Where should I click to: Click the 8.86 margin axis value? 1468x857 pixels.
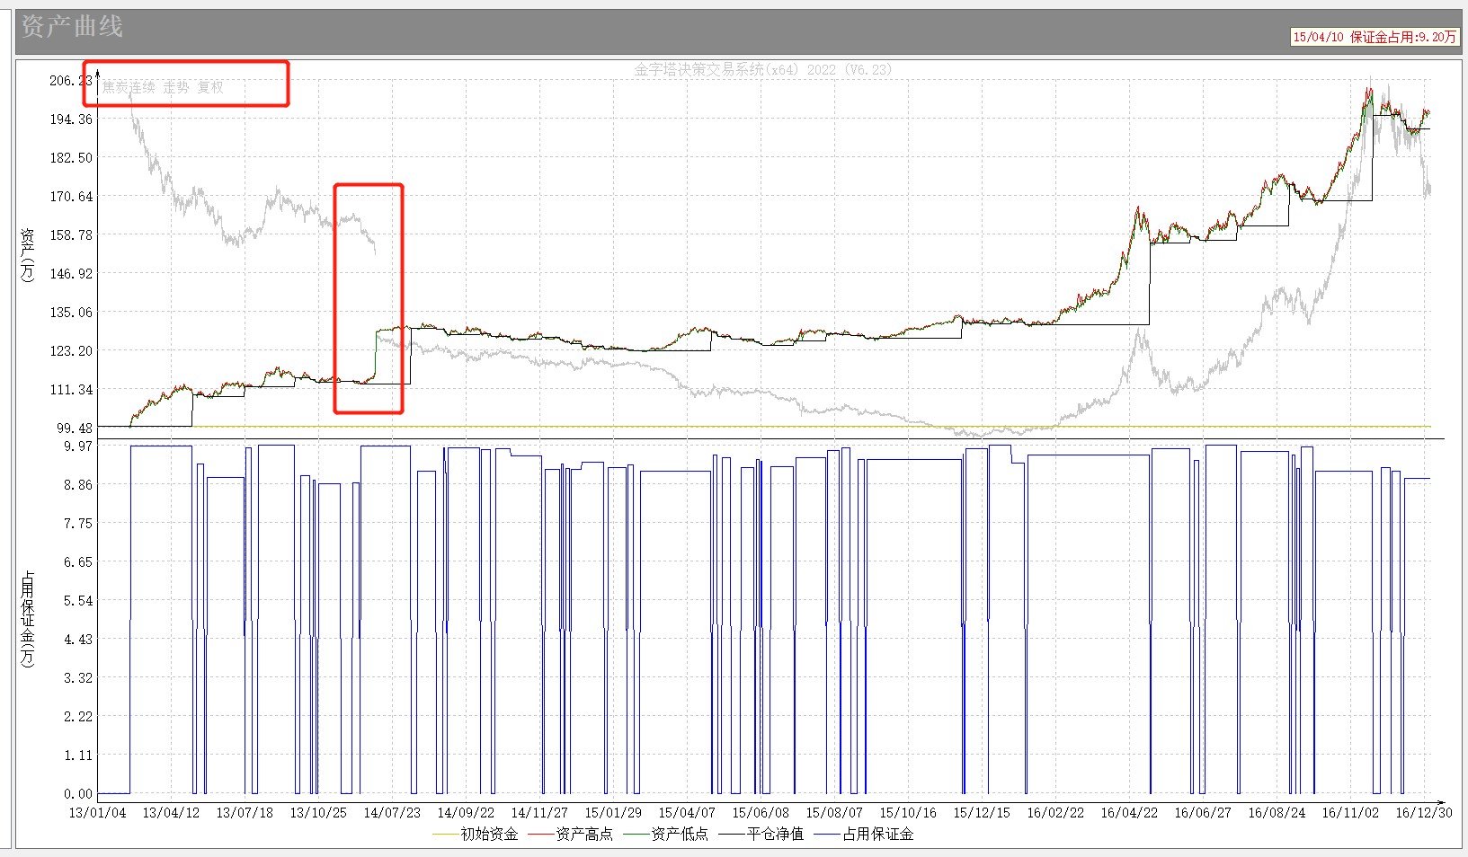[x=78, y=485]
